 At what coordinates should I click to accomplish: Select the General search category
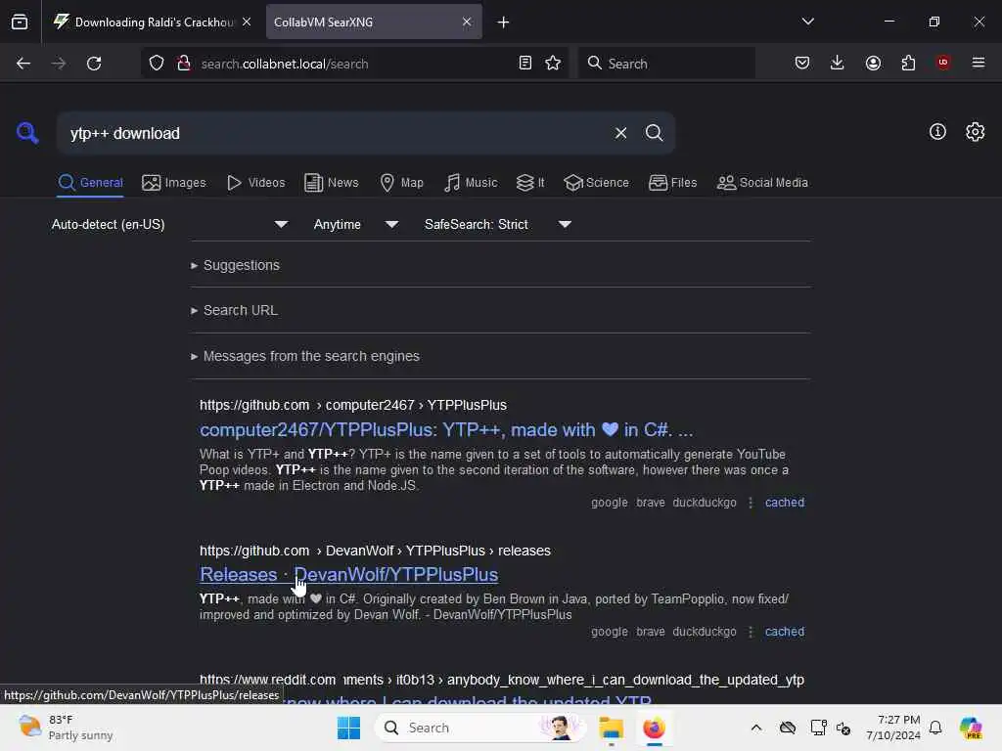coord(91,183)
